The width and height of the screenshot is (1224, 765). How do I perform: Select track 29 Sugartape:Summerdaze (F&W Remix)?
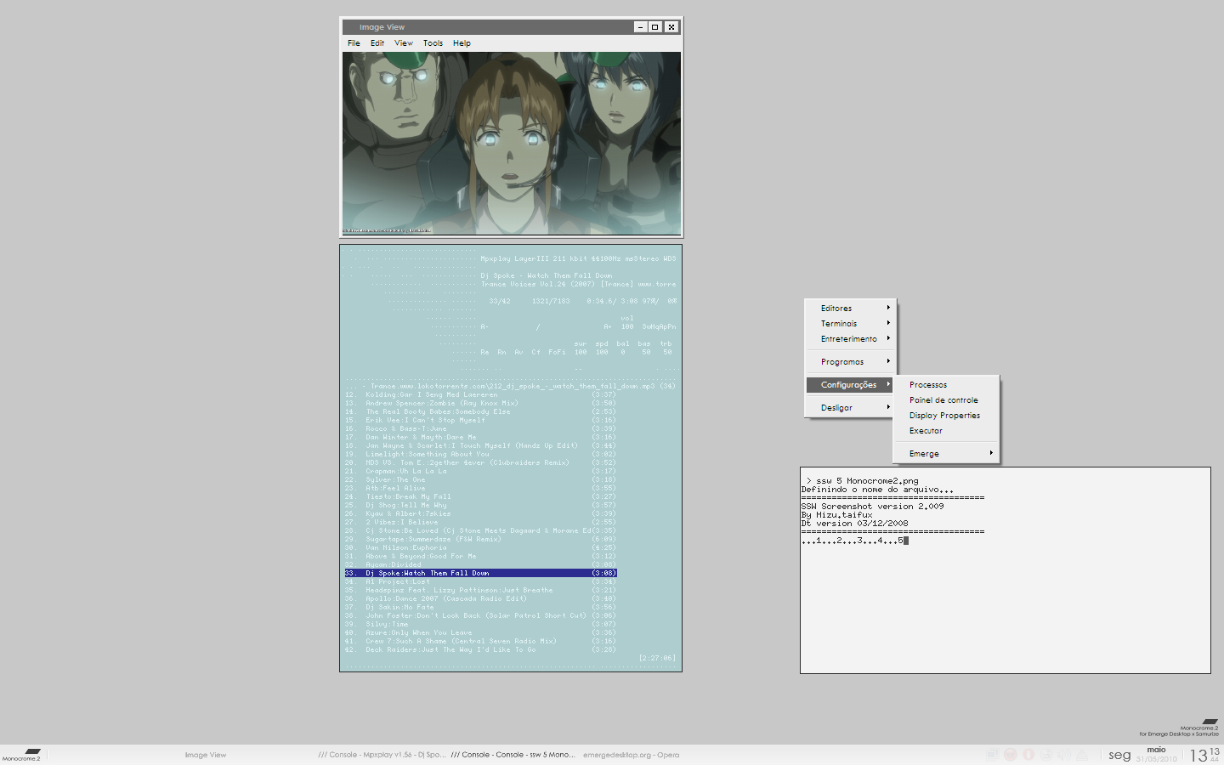480,539
